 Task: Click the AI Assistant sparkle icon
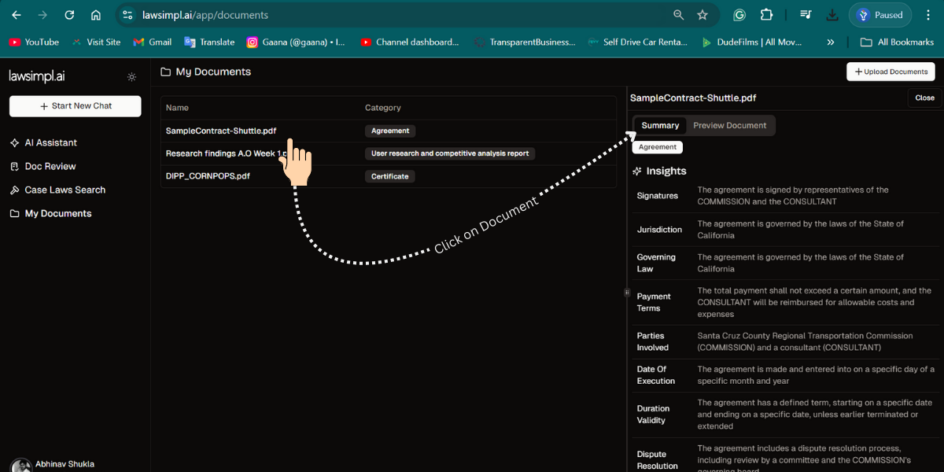[x=14, y=143]
